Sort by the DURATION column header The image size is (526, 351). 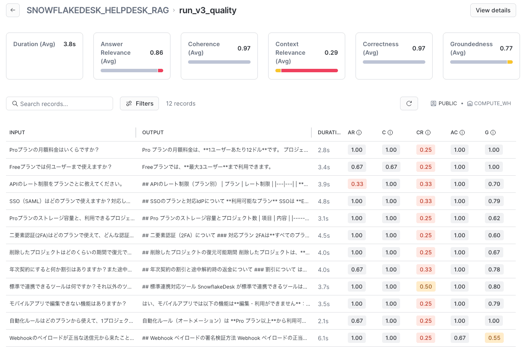click(329, 133)
